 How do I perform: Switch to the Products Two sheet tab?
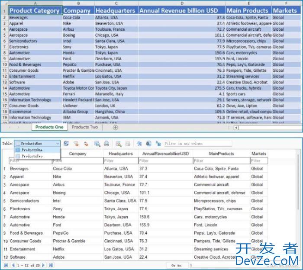coord(85,127)
